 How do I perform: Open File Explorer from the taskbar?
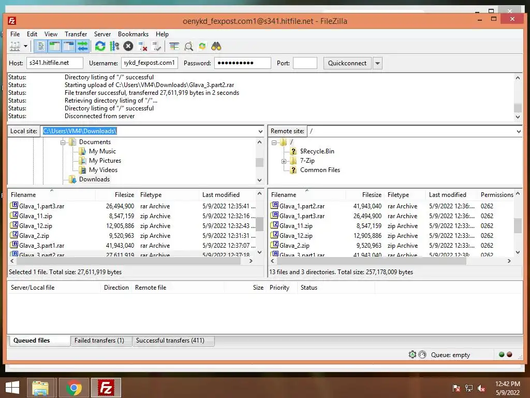click(40, 388)
